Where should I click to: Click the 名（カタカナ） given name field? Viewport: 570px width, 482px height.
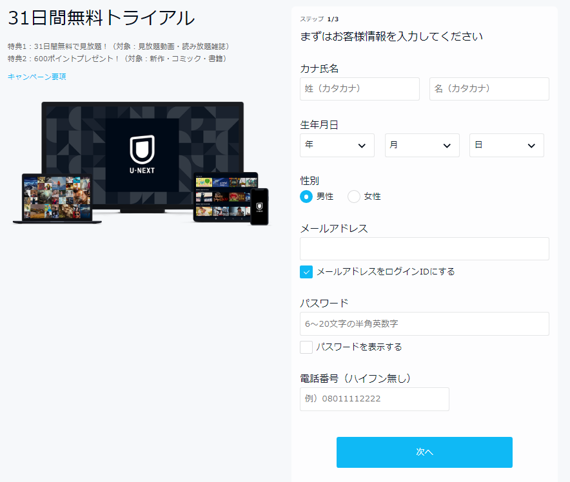(489, 89)
